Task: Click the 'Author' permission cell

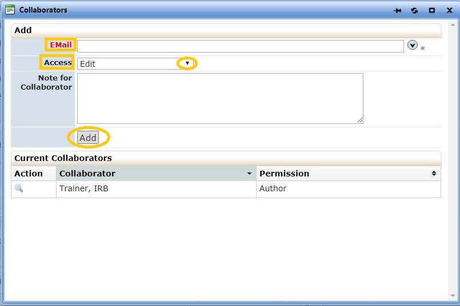Action: point(348,188)
